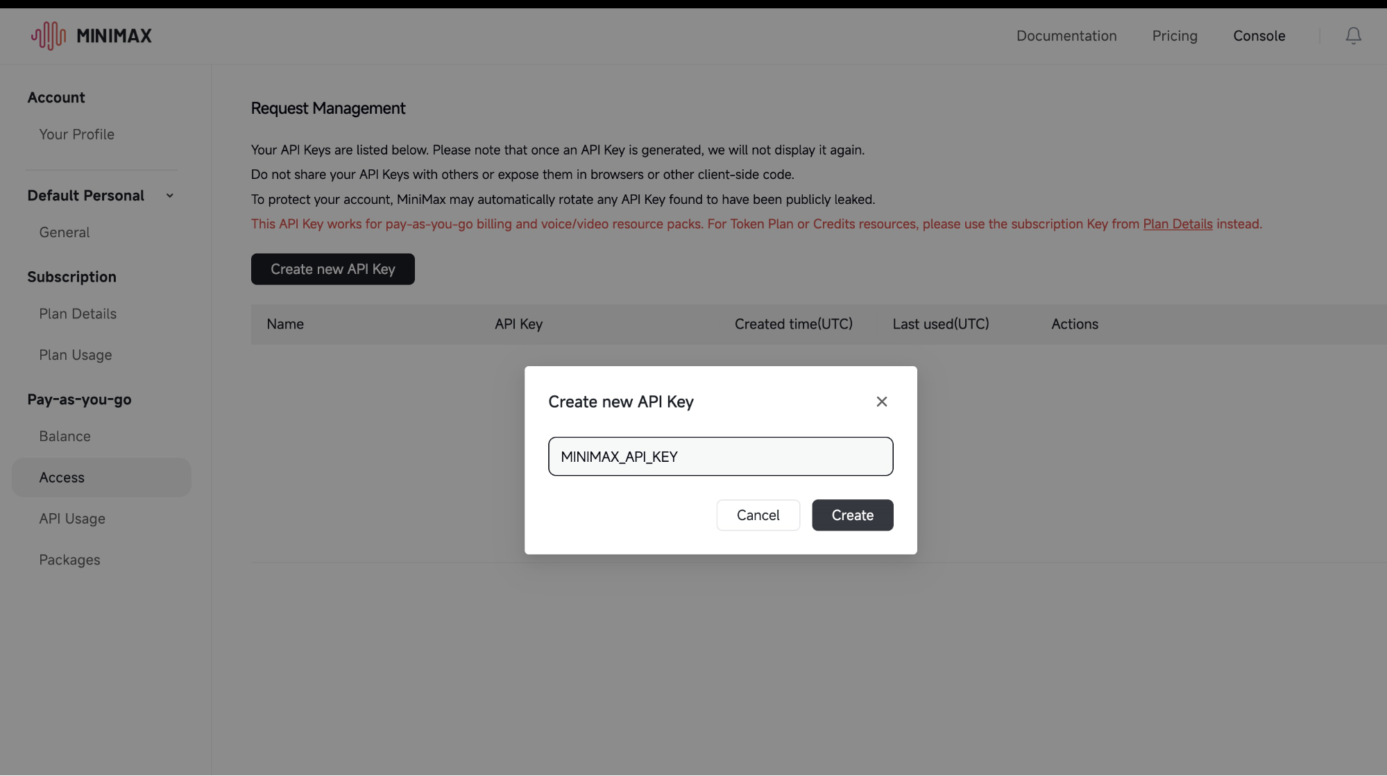Click the Request Management heading

coord(327,108)
